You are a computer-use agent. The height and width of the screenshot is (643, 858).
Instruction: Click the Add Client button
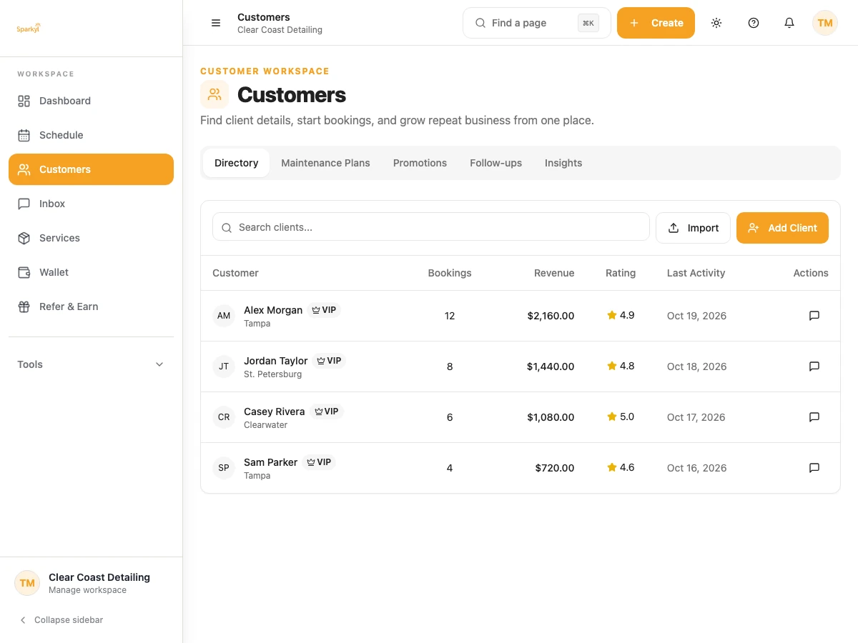coord(782,228)
